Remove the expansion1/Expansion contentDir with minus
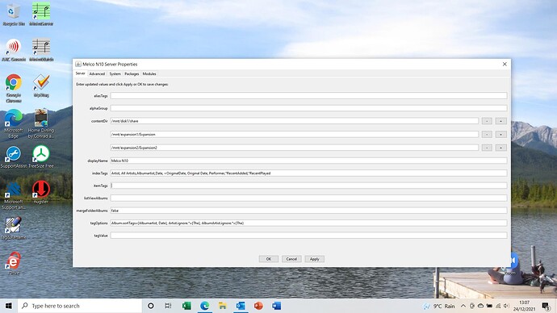The height and width of the screenshot is (313, 557). point(487,135)
